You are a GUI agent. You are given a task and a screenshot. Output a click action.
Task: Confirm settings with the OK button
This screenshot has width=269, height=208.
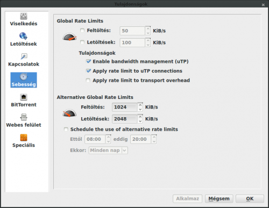coord(250,199)
